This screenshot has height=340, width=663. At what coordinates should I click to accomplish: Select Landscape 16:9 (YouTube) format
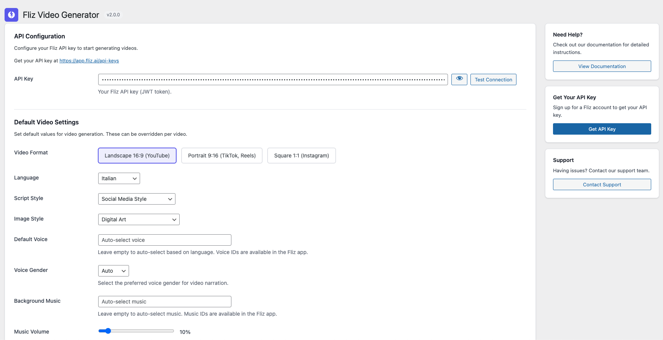[x=137, y=156]
